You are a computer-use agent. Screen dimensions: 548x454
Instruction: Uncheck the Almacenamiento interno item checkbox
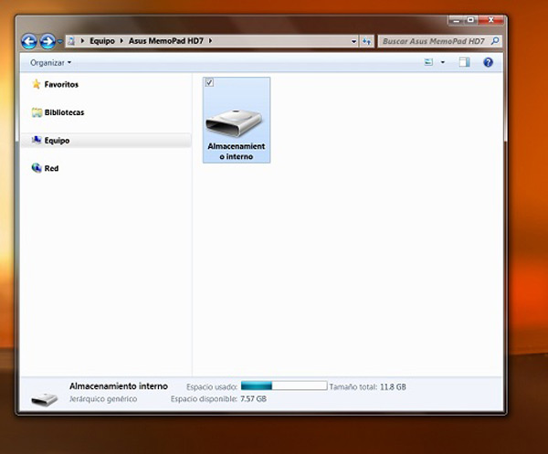click(x=209, y=83)
